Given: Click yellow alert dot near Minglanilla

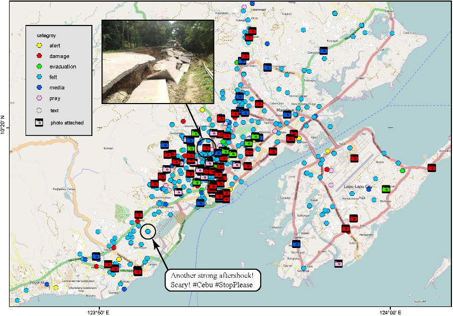Looking at the screenshot, I should (56, 288).
